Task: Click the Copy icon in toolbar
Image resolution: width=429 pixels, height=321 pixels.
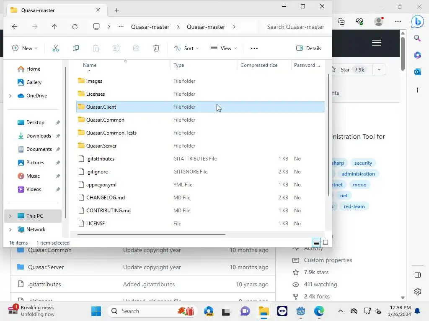Action: 76,48
